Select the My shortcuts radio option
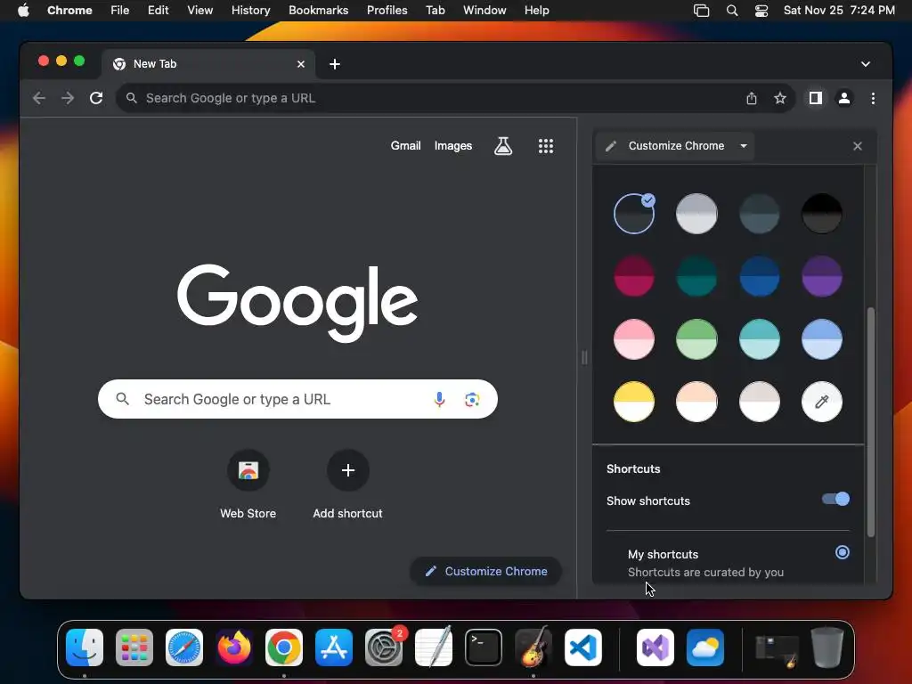The image size is (912, 684). click(x=843, y=552)
